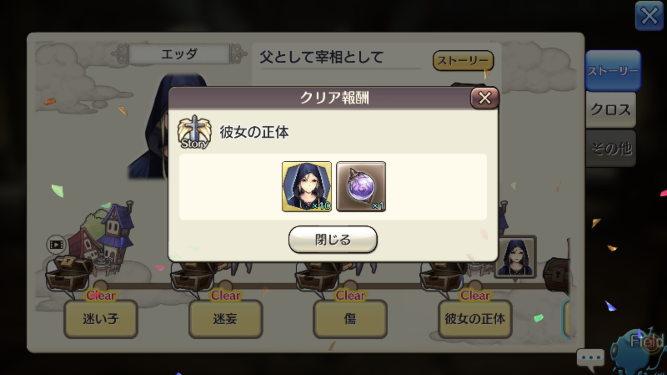Click the 閉じる button
Viewport: 667px width, 375px height.
tap(333, 239)
